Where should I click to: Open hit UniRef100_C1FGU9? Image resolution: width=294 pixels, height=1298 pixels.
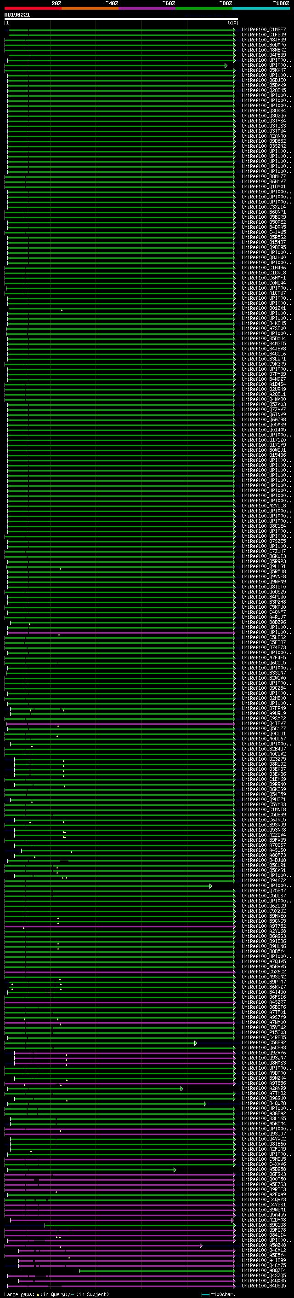coord(264,35)
